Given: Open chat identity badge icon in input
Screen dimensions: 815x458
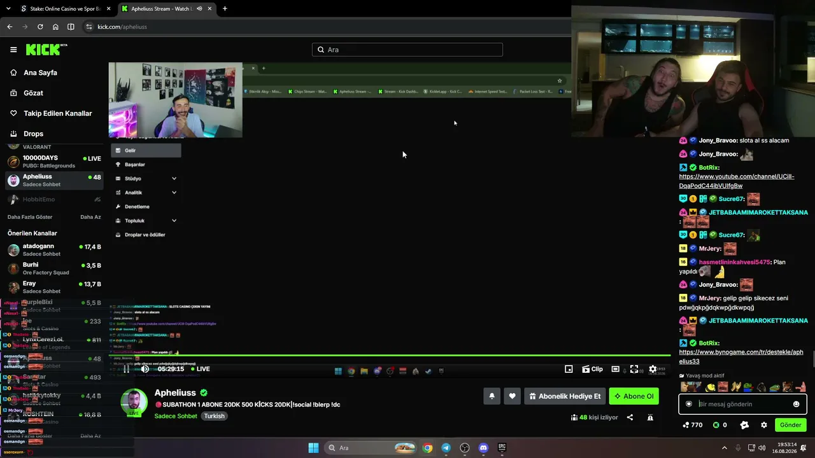Looking at the screenshot, I should (x=689, y=404).
